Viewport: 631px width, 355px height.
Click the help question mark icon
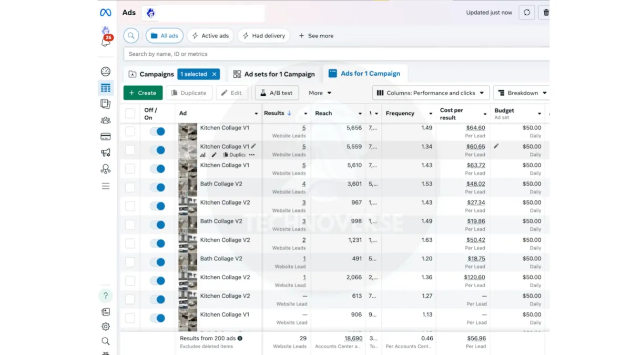pyautogui.click(x=106, y=296)
